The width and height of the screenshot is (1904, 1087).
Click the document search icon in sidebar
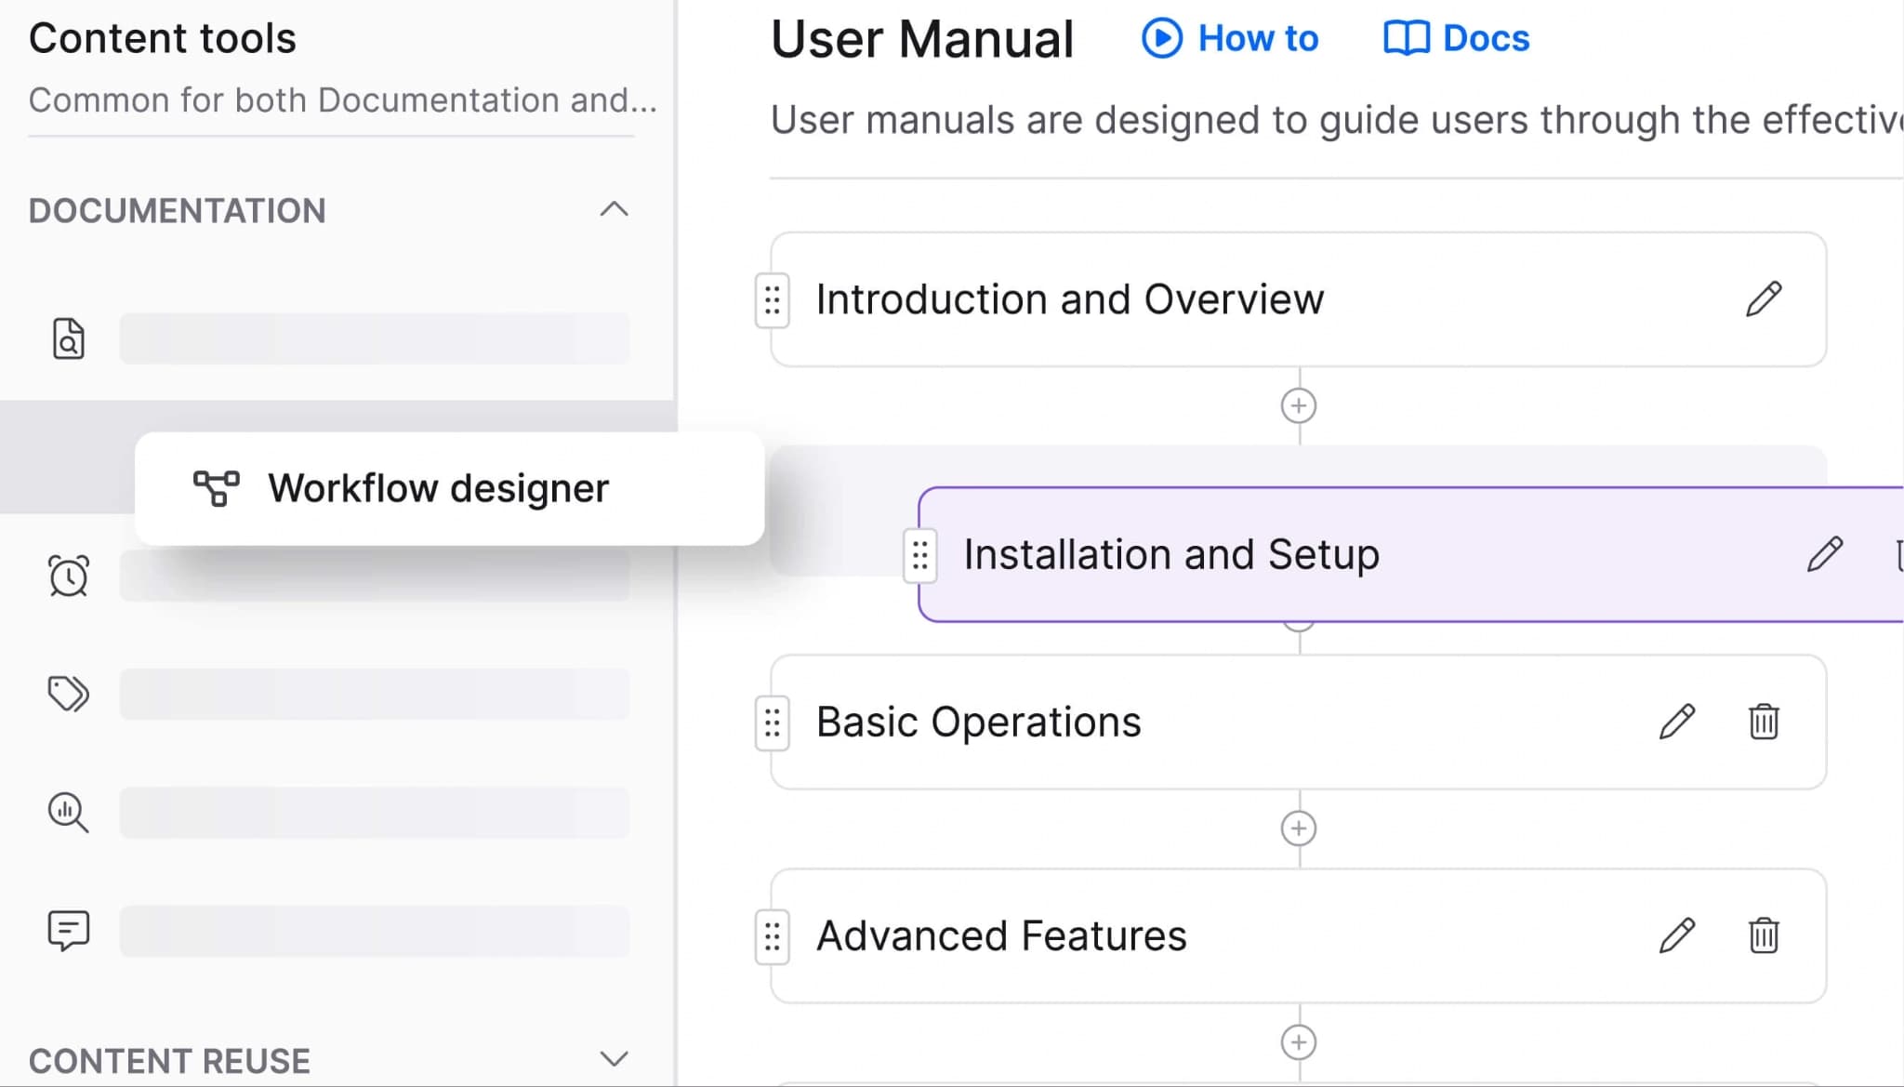[x=68, y=338]
